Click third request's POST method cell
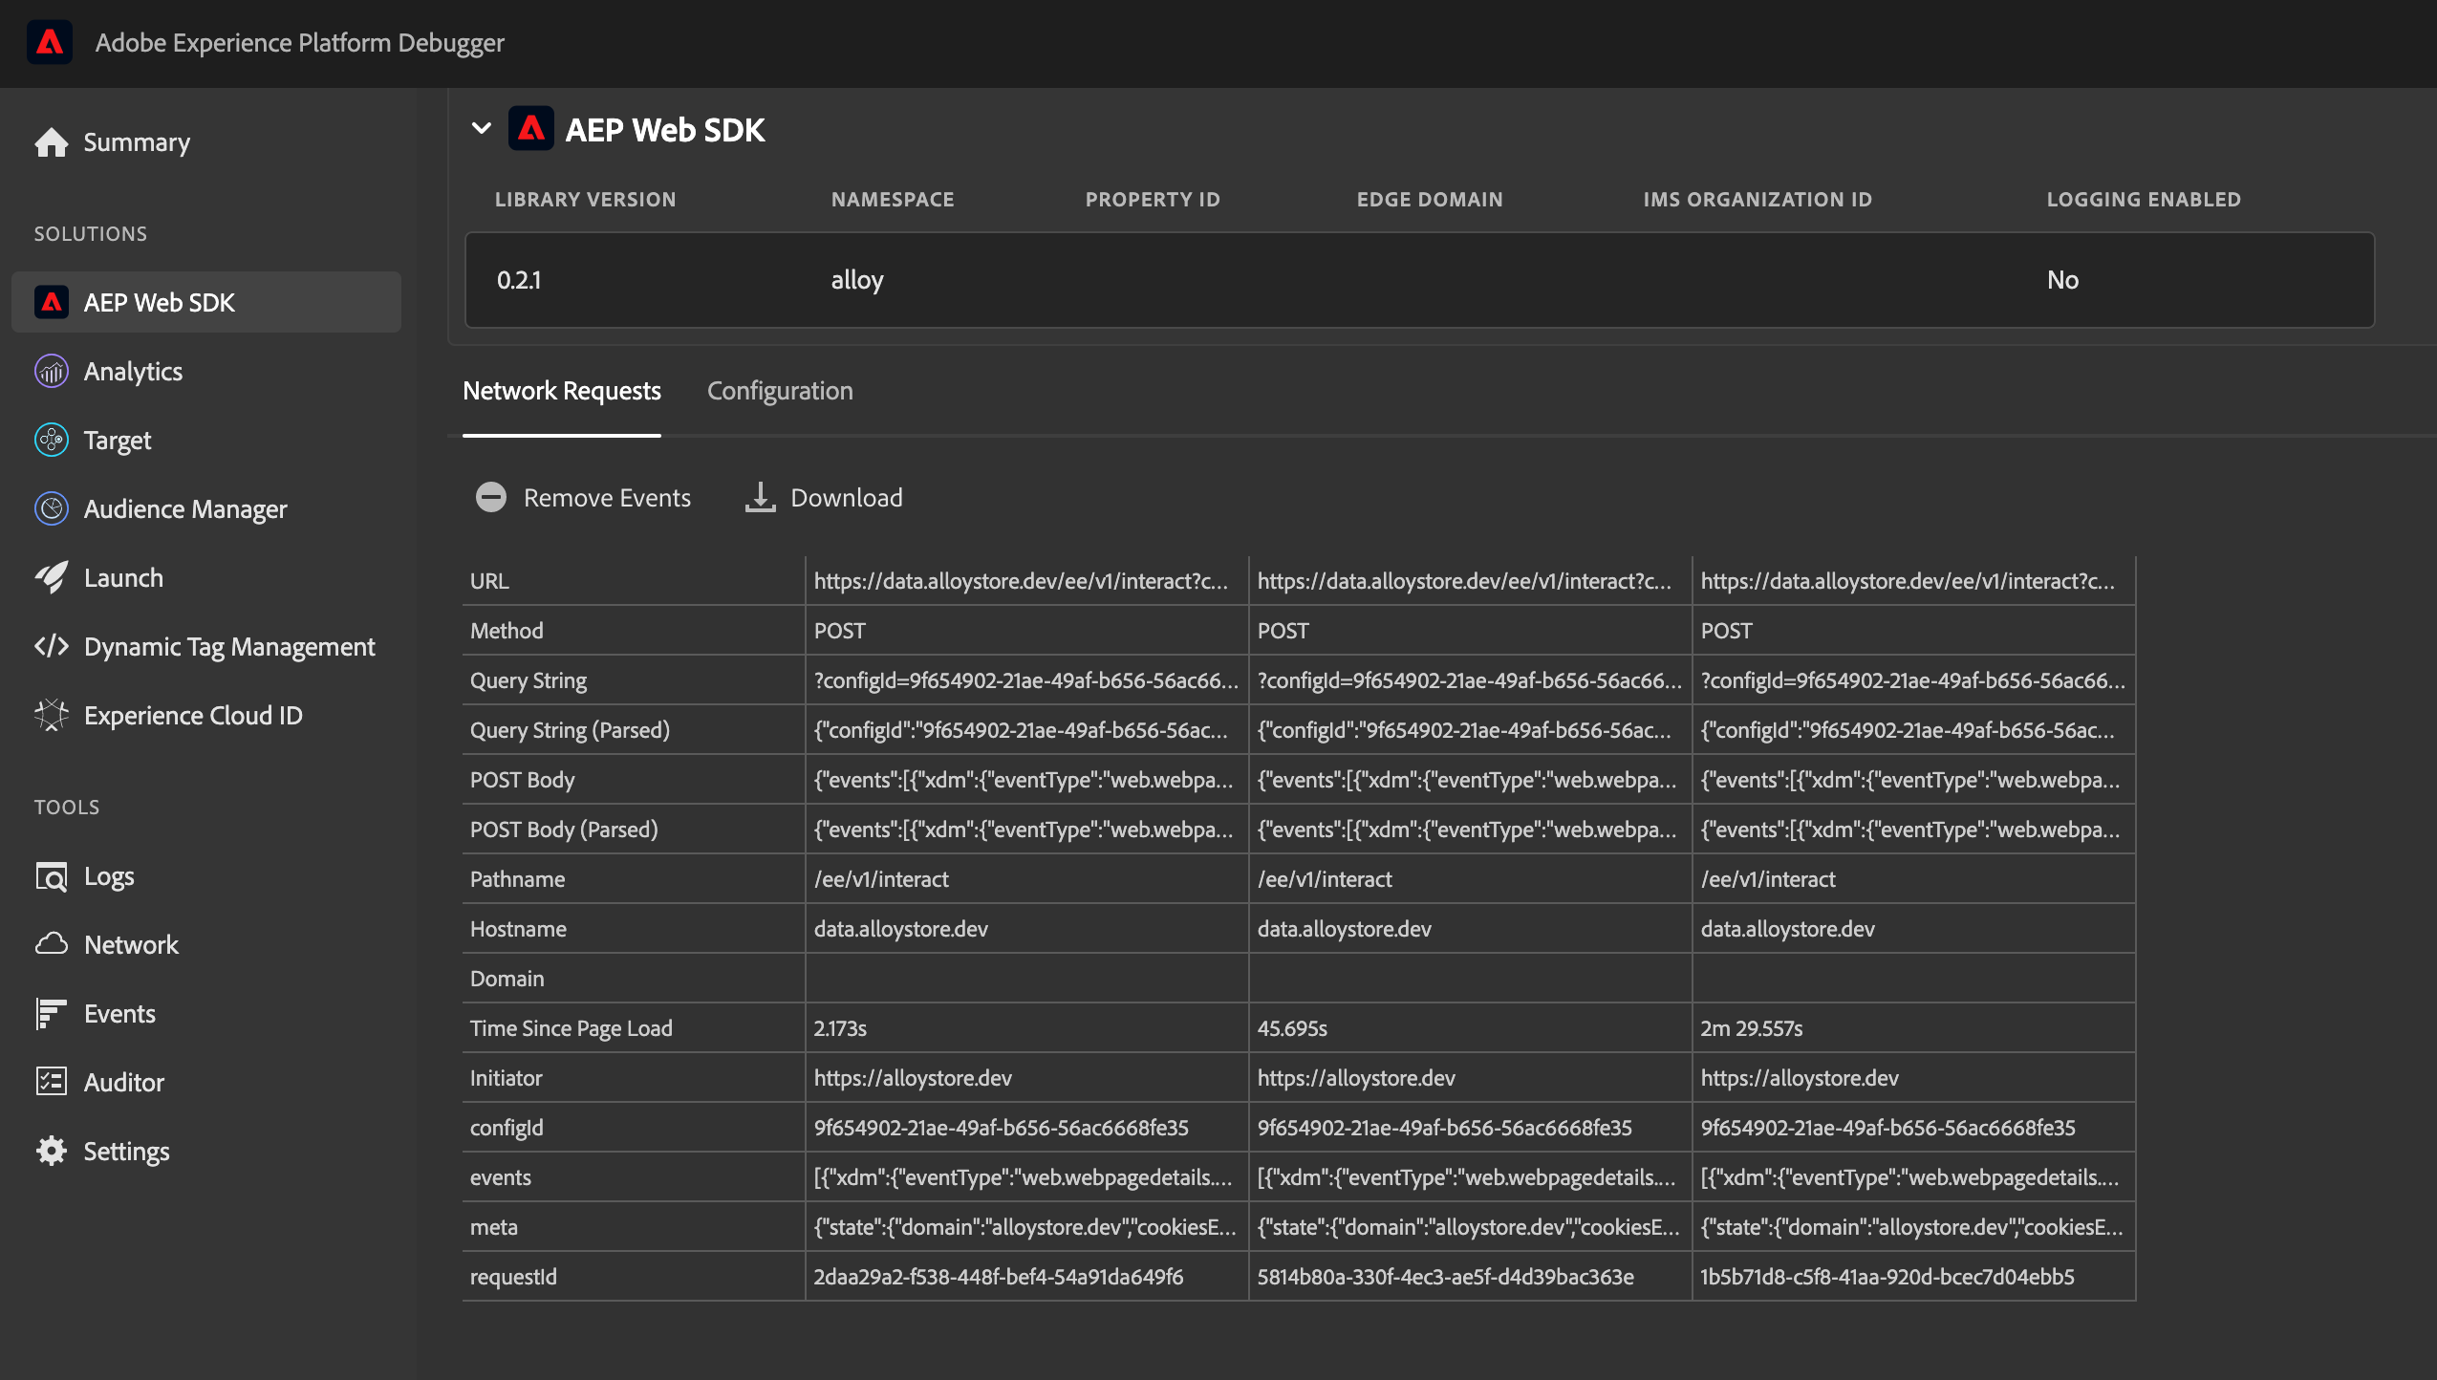 1913,631
